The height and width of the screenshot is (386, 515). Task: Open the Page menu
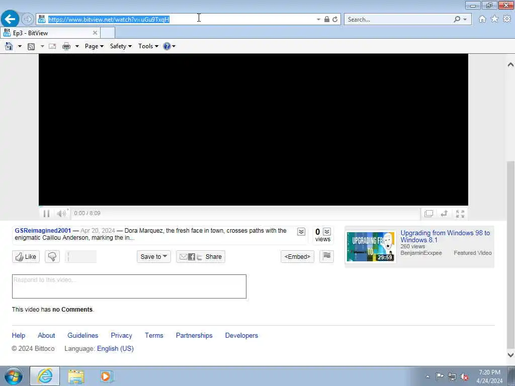click(94, 46)
